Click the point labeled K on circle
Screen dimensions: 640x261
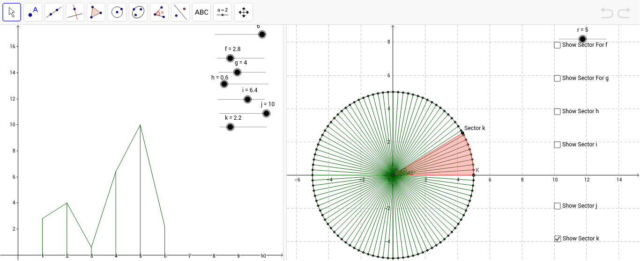[474, 175]
